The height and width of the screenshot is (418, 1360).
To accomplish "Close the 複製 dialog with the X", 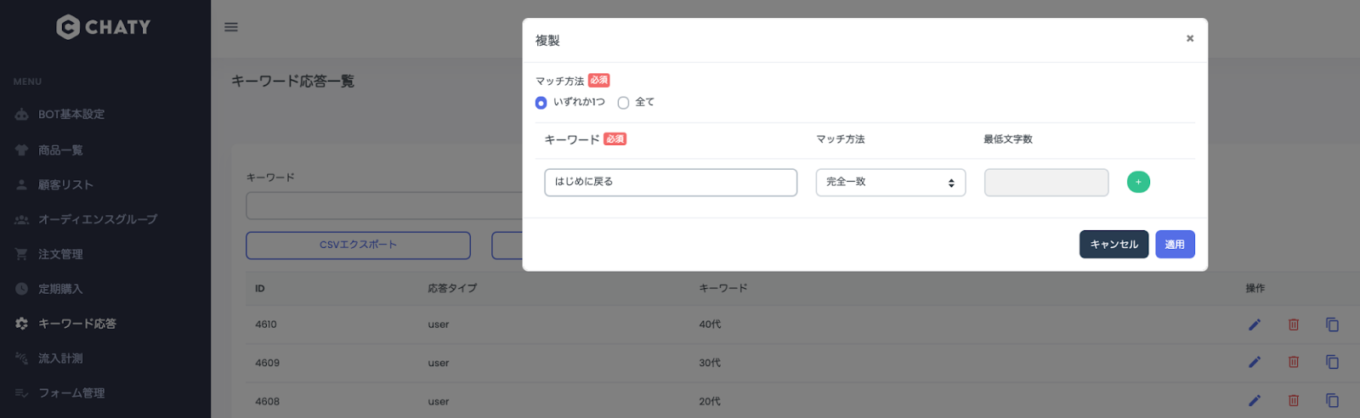I will (x=1190, y=38).
